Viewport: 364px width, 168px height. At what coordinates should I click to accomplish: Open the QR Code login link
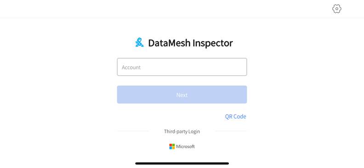pyautogui.click(x=235, y=117)
